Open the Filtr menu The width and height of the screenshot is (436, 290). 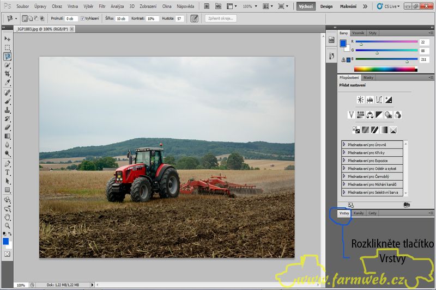pos(102,6)
